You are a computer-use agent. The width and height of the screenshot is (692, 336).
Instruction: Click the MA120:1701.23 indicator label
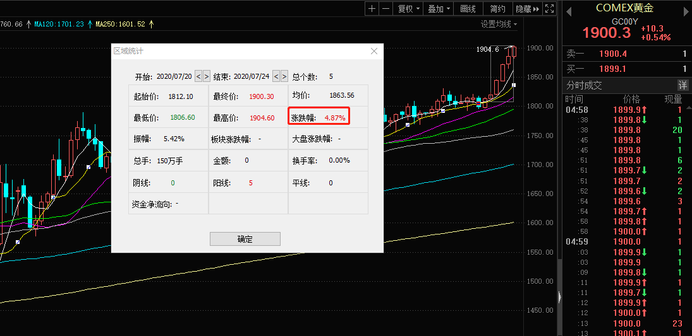pyautogui.click(x=59, y=24)
